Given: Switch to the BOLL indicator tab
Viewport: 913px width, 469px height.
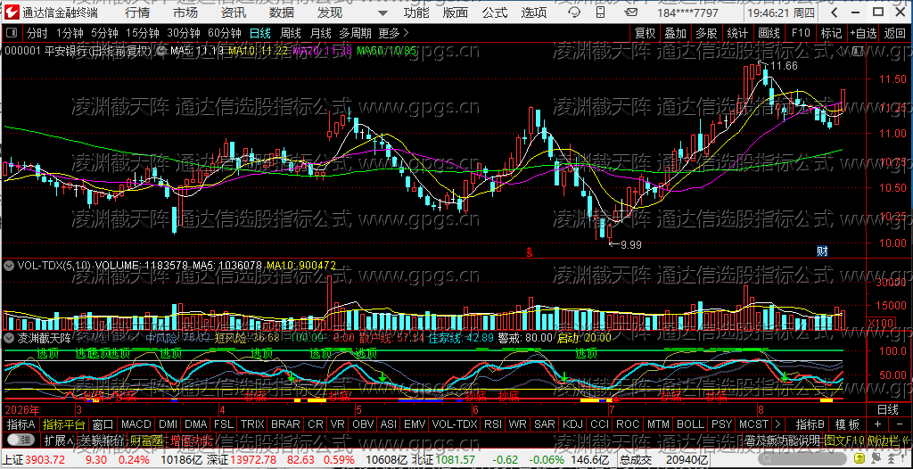Looking at the screenshot, I should 691,424.
